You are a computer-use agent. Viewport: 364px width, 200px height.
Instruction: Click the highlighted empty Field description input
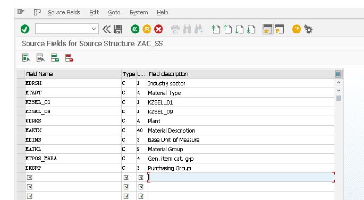coord(241,177)
